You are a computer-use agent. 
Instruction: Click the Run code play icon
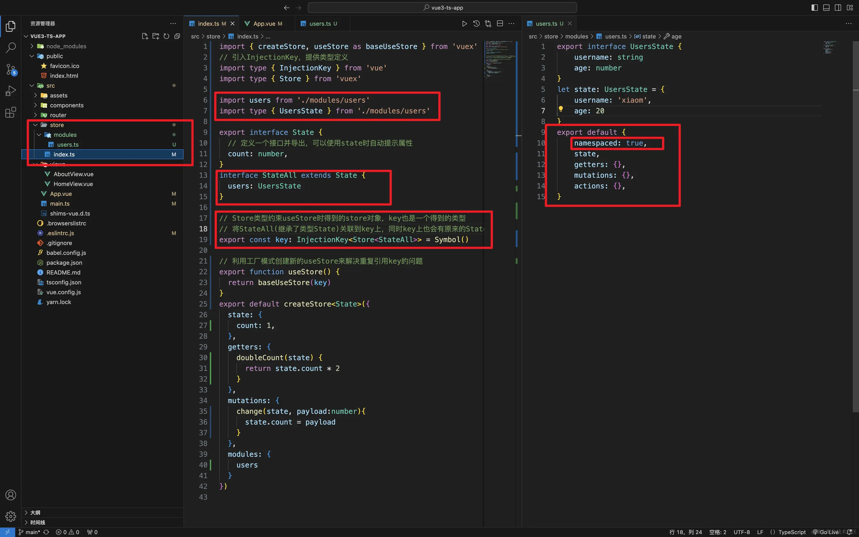(x=464, y=24)
